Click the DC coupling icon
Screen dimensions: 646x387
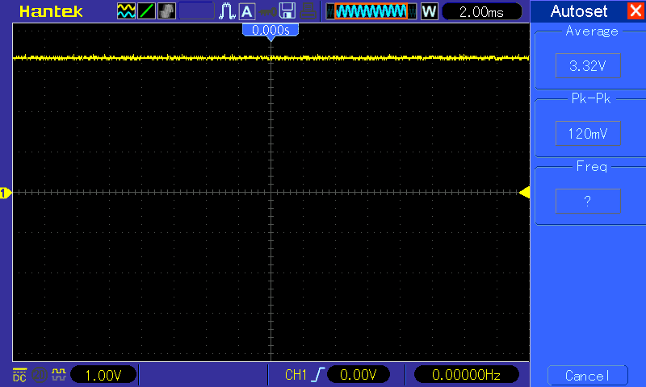(x=19, y=375)
